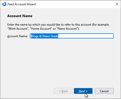This screenshot has height=99, width=121.
Task: Focus the Account Name input field
Action: click(x=72, y=36)
